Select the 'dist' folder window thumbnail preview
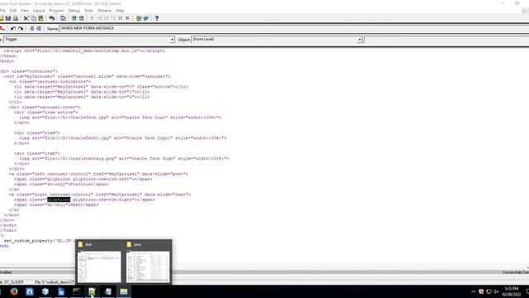Viewport: 529px width, 298px height. [99, 267]
